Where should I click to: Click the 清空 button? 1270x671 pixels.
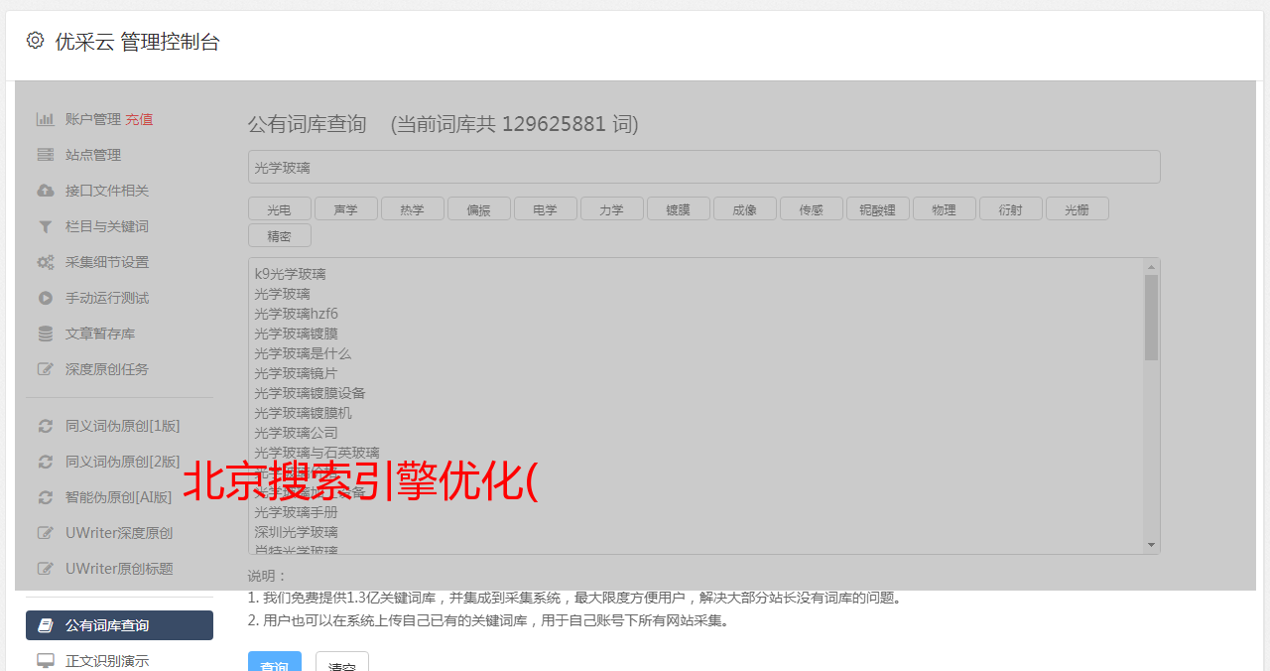(x=342, y=662)
